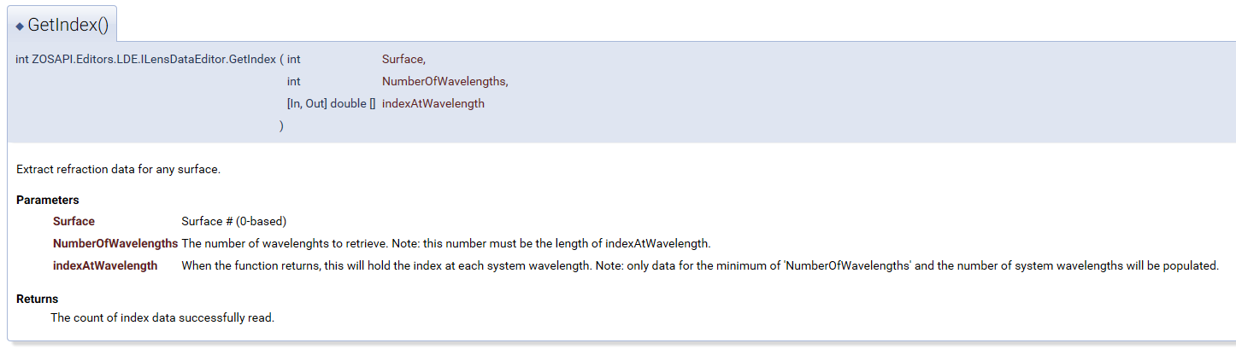Viewport: 1236px width, 349px height.
Task: Click the [In, Out] double [] type
Action: click(332, 103)
